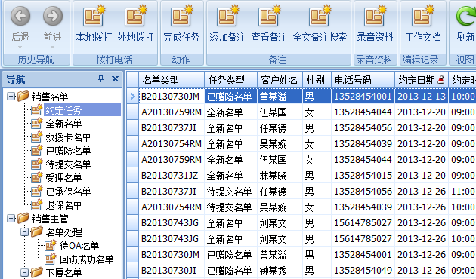Click the 销售主管 folder icon
Screen dimensions: 476x279
23,218
